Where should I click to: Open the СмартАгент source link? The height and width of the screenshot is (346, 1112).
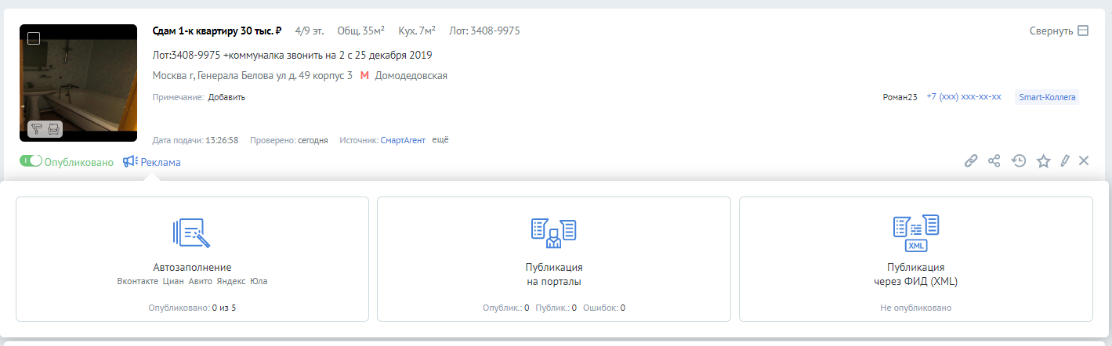pyautogui.click(x=403, y=140)
